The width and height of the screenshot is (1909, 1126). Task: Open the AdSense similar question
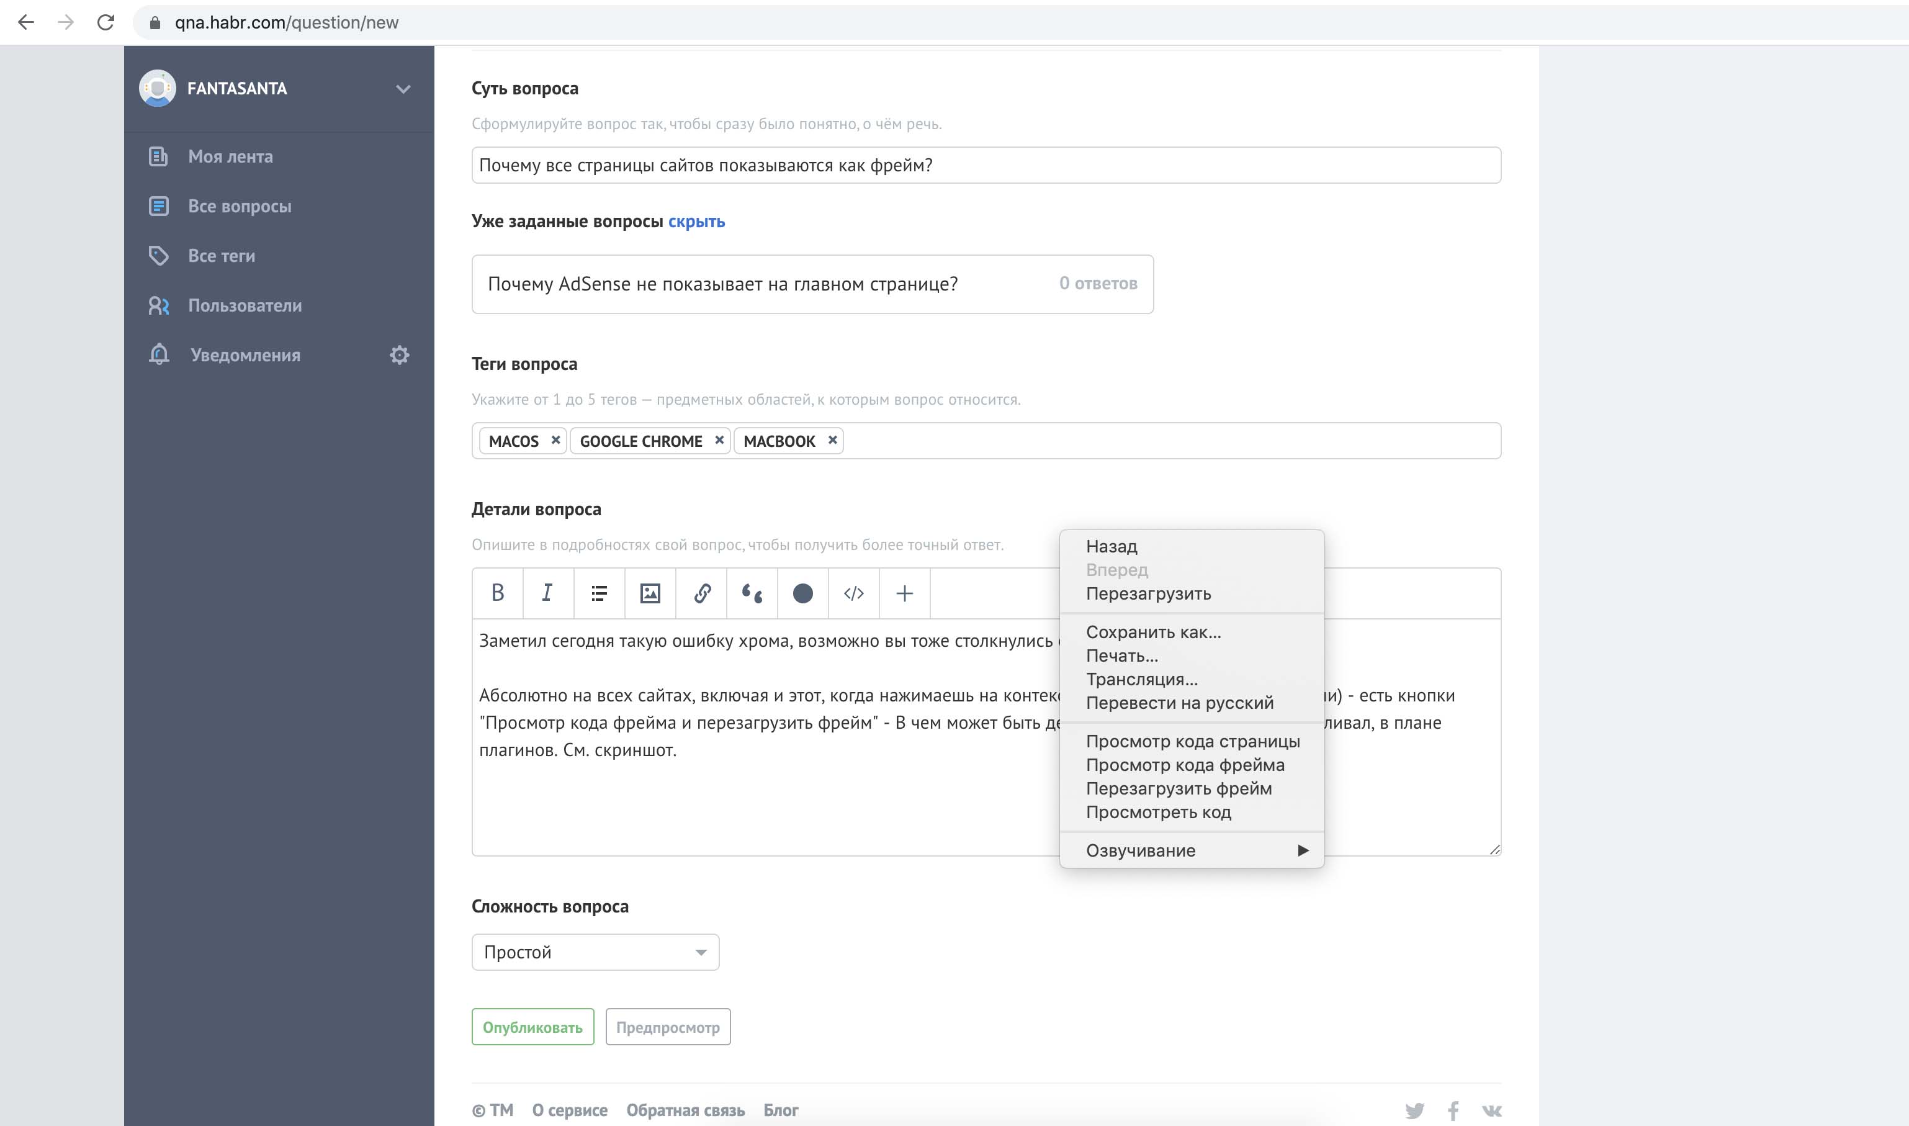pyautogui.click(x=812, y=284)
